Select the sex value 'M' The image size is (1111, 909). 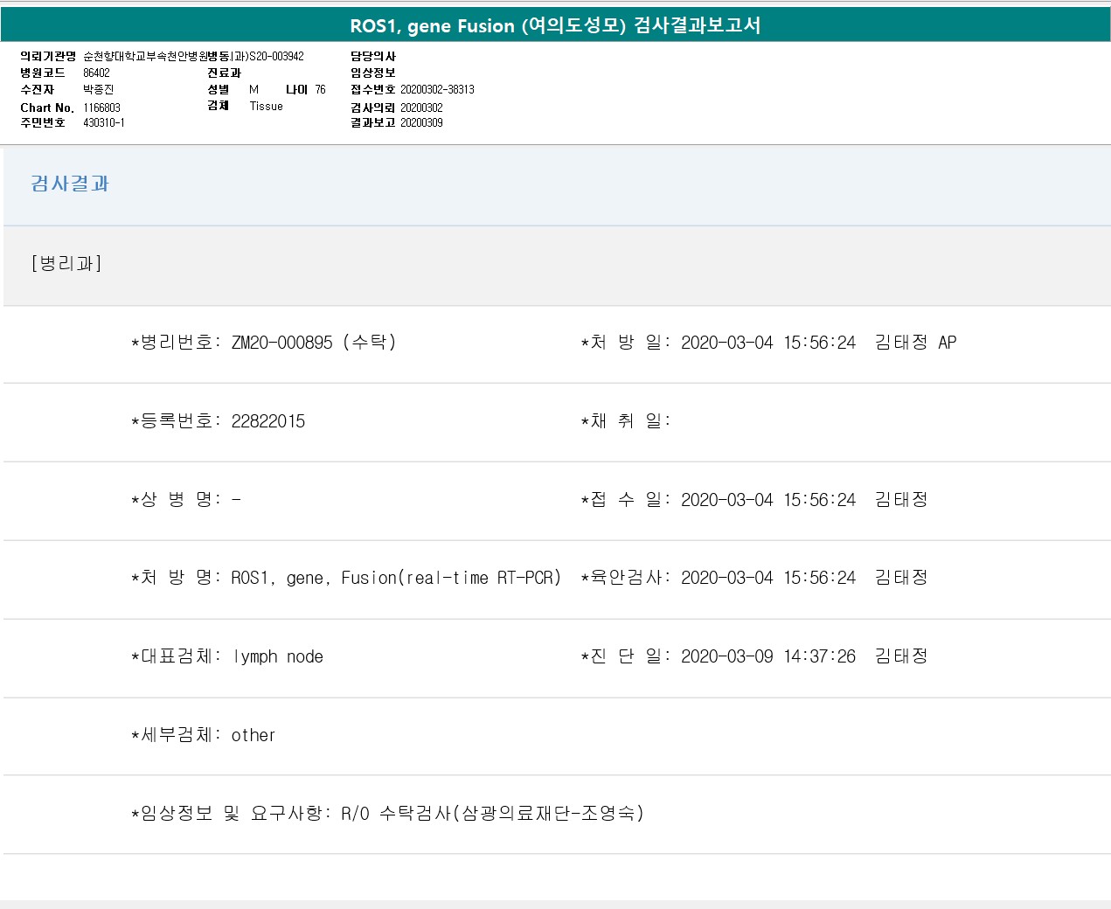click(253, 90)
